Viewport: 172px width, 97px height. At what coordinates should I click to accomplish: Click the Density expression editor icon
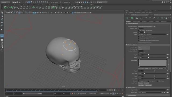pos(167,34)
